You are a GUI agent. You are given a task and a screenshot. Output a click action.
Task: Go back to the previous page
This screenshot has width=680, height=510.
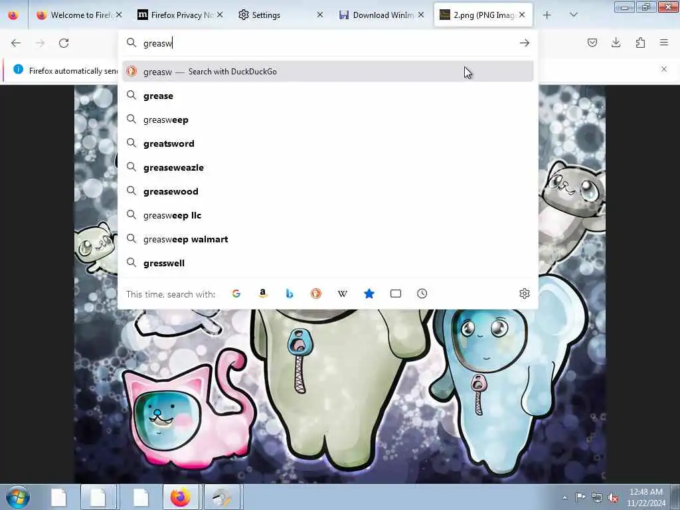point(16,43)
